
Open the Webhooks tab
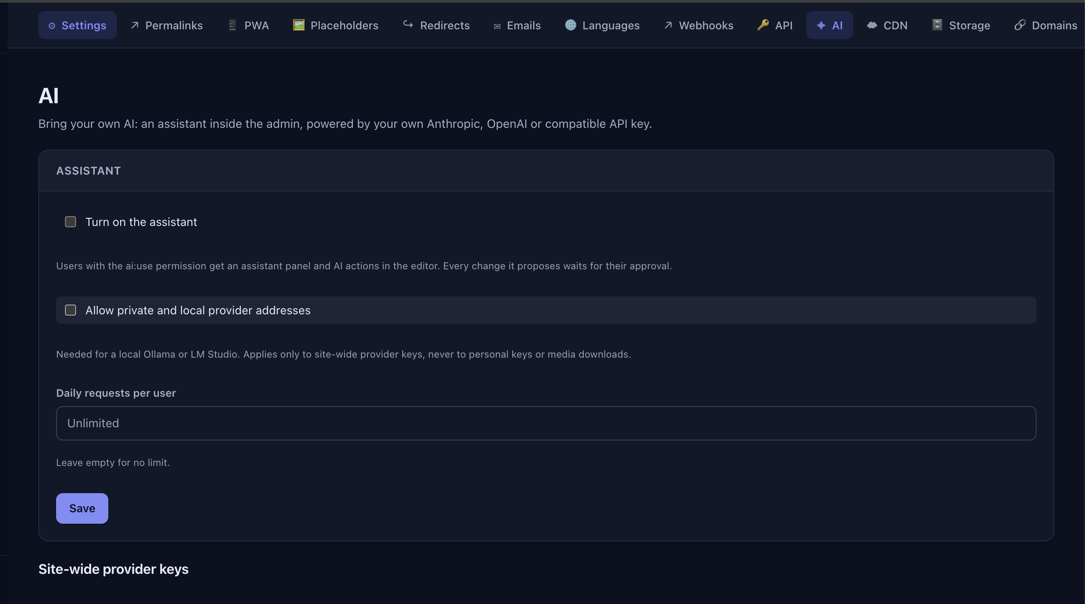click(x=698, y=25)
